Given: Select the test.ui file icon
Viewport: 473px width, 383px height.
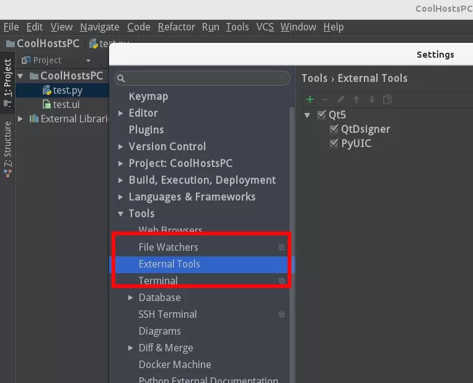Looking at the screenshot, I should pos(46,105).
